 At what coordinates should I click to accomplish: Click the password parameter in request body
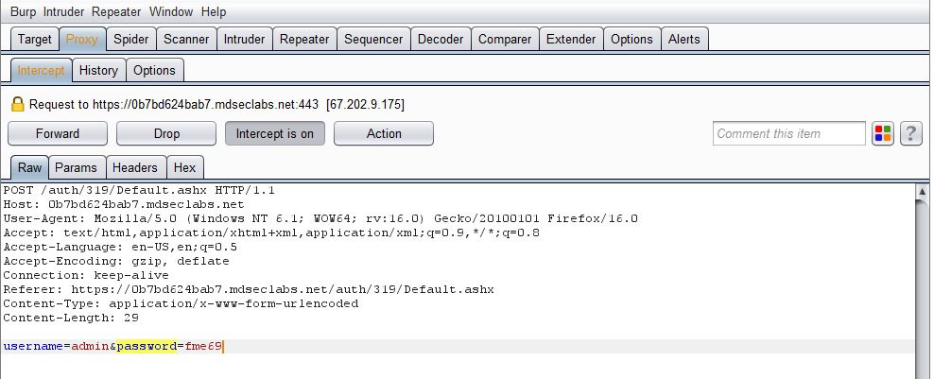(147, 346)
